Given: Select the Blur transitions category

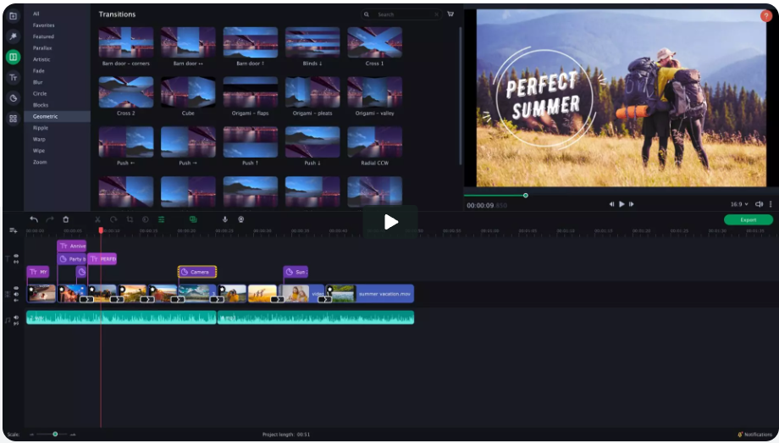Looking at the screenshot, I should tap(38, 82).
